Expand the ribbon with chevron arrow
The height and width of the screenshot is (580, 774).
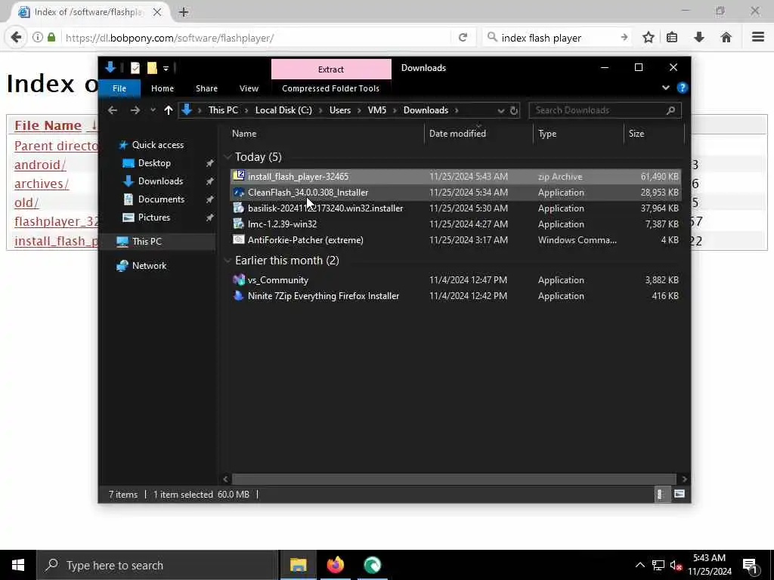665,88
